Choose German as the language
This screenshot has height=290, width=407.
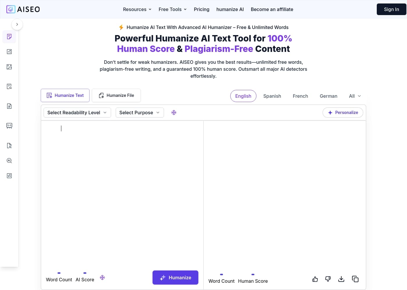329,96
